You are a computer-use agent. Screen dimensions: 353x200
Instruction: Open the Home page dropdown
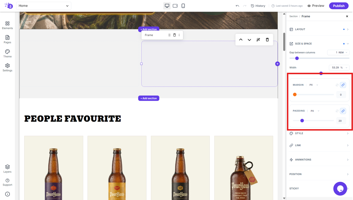44,6
